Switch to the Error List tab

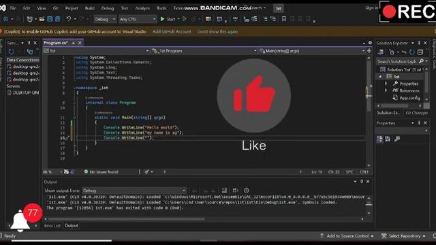(52, 226)
